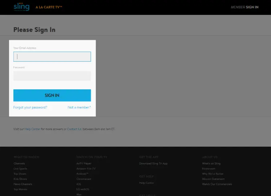The image size is (271, 196).
Task: Focus the Password input field
Action: click(x=52, y=76)
